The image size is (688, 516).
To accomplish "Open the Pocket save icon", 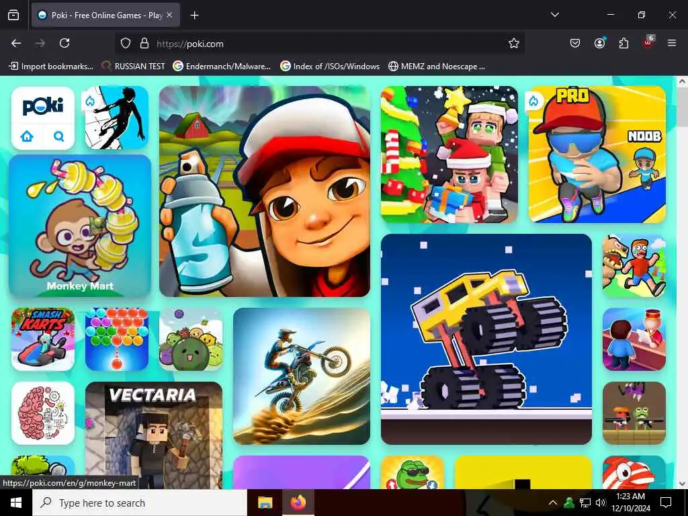I will tap(575, 43).
